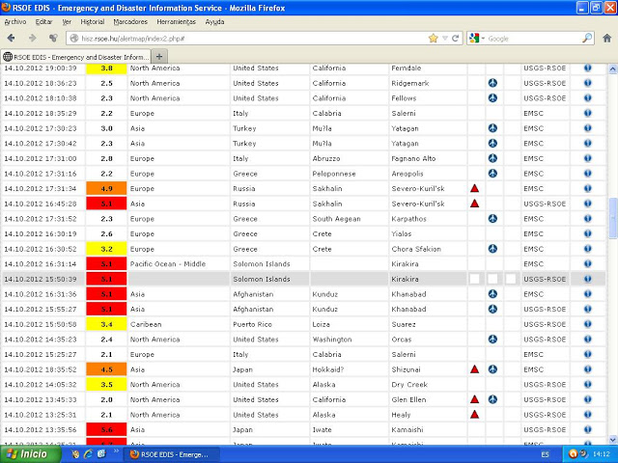Click the forward navigation arrow

tap(32, 39)
